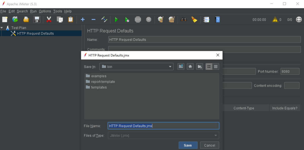Click the Port Number field
Viewport: 304px width, 150px height.
[290, 71]
